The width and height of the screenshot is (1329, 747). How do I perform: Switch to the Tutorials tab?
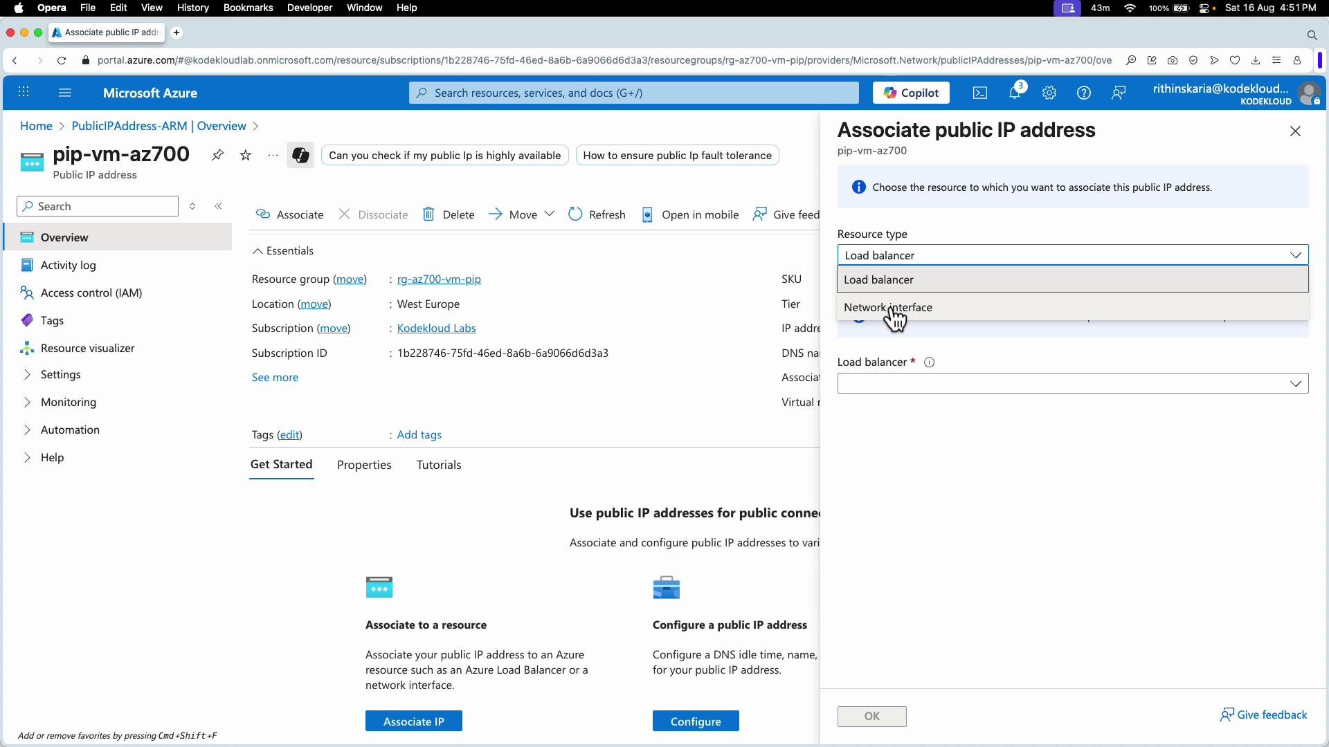coord(439,465)
